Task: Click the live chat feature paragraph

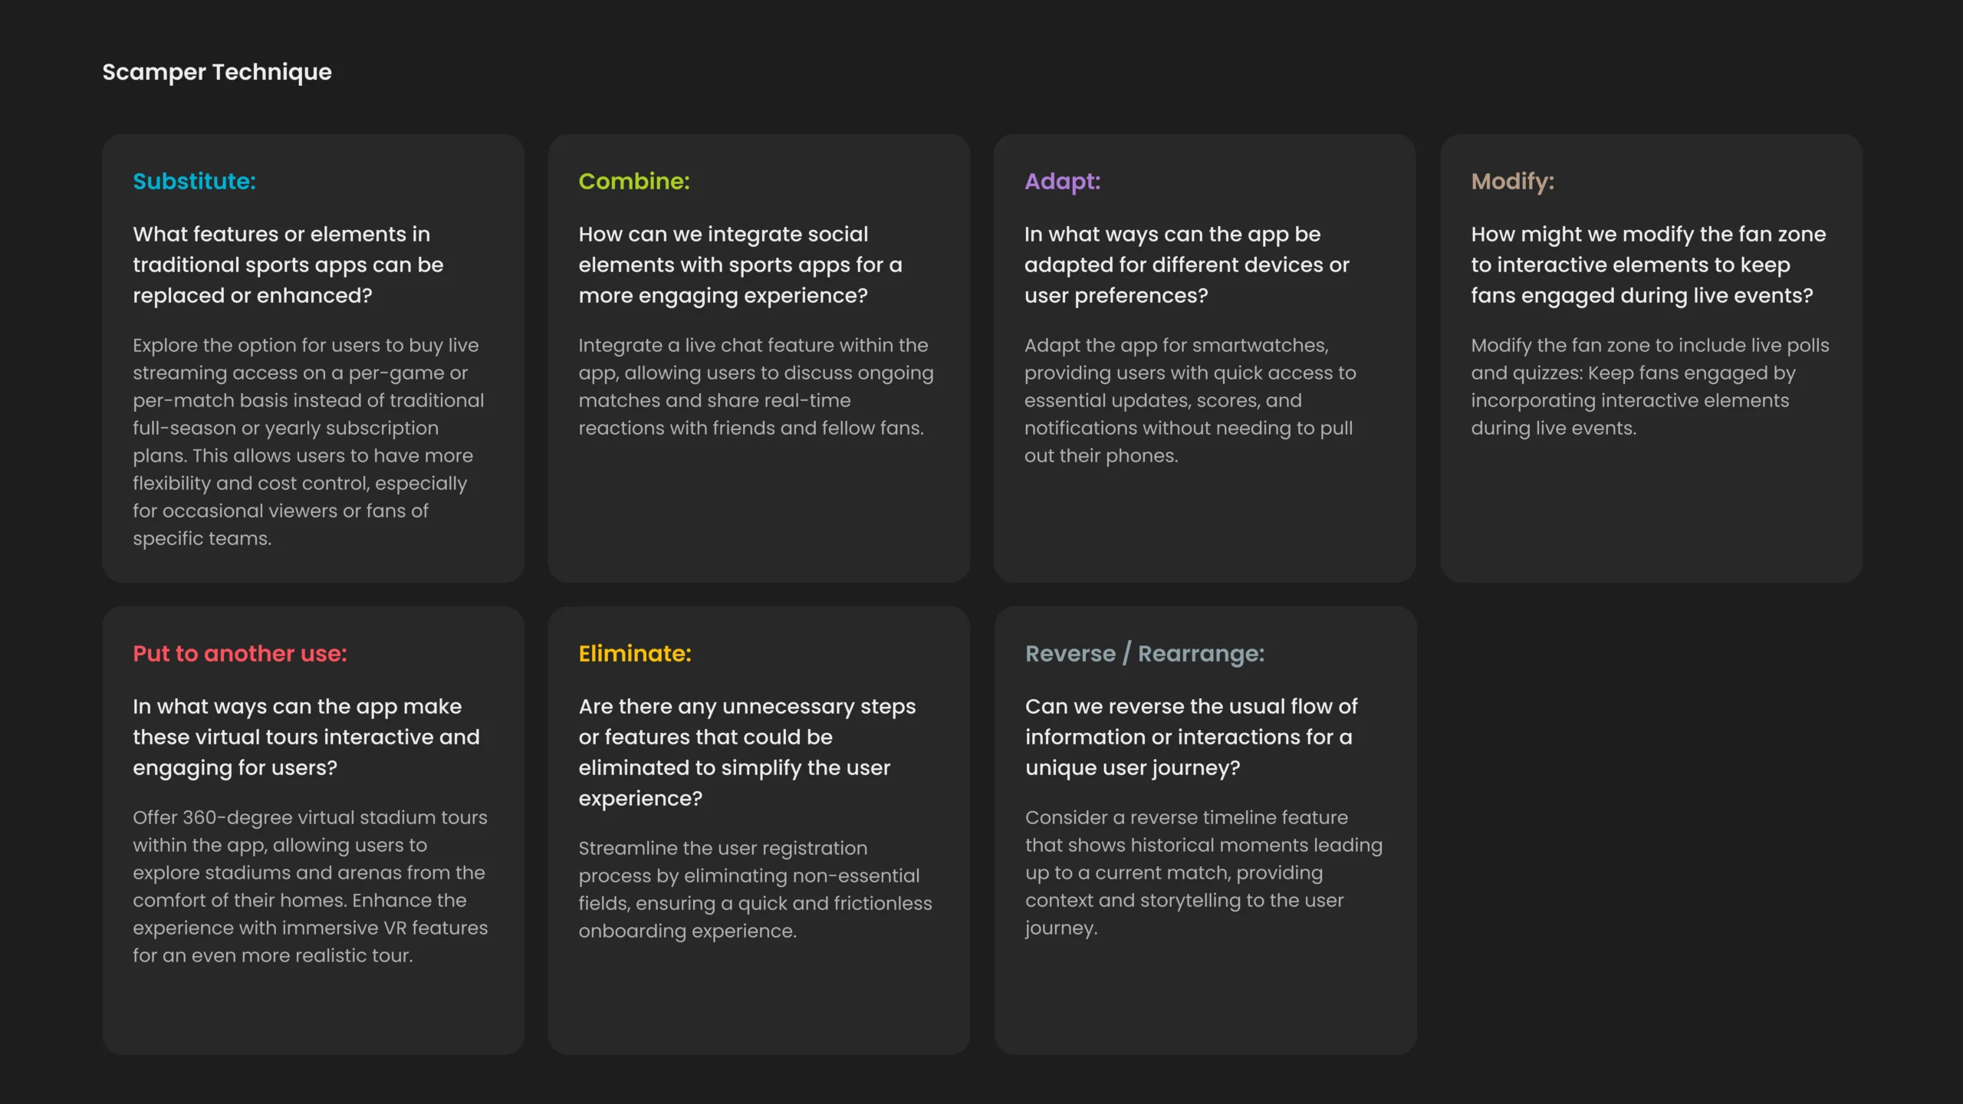Action: point(756,386)
